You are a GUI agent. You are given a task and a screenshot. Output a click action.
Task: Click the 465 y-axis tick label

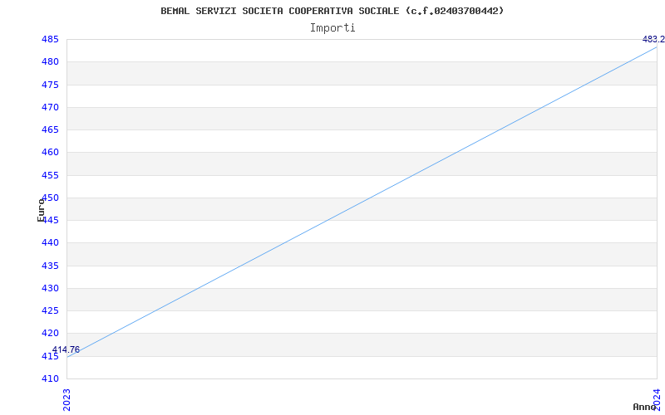coord(50,129)
